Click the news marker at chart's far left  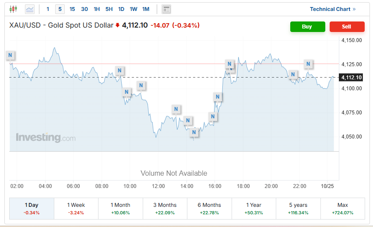[x=11, y=55]
